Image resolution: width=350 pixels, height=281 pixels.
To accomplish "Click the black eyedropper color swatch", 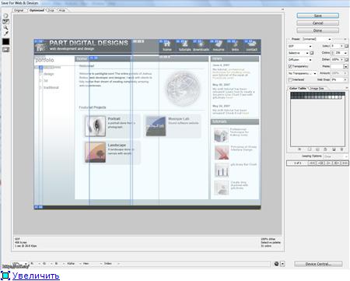I will 5,41.
